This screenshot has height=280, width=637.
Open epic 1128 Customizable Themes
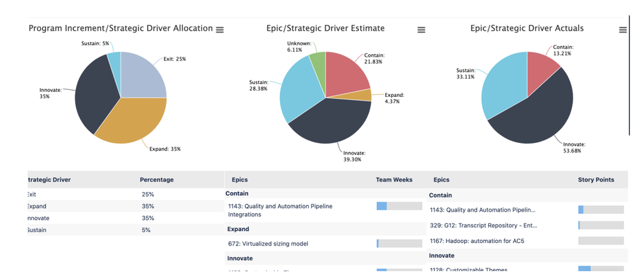469,269
